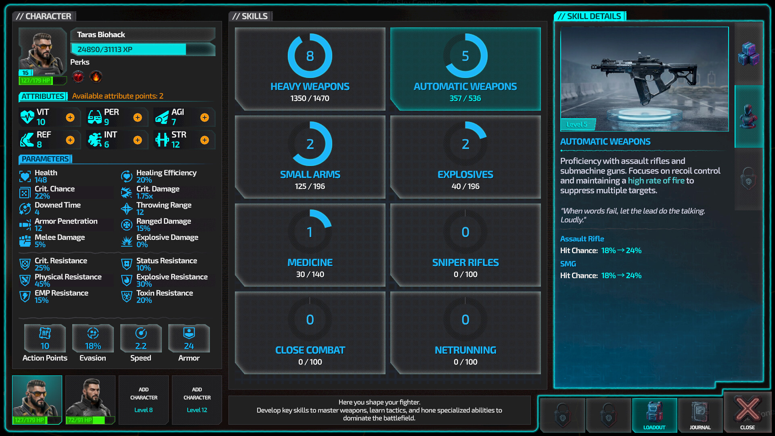
Task: Click the INT brain-bug icon
Action: pos(95,140)
